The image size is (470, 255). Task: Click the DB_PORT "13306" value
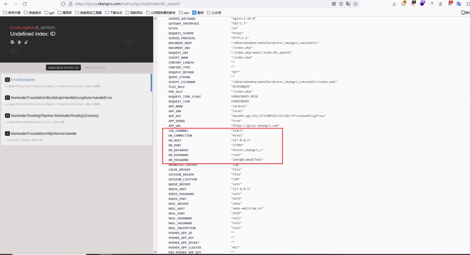[x=237, y=145]
